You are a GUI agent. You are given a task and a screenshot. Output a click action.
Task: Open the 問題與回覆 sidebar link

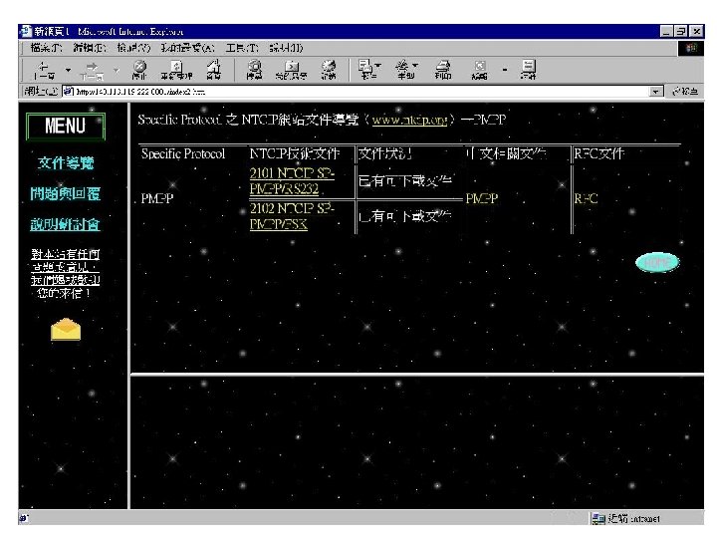(x=66, y=193)
